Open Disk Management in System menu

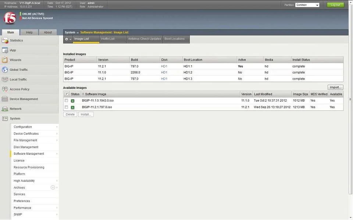(x=26, y=147)
